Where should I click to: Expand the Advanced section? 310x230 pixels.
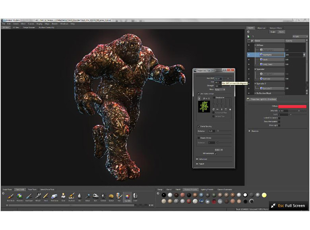coord(197,159)
